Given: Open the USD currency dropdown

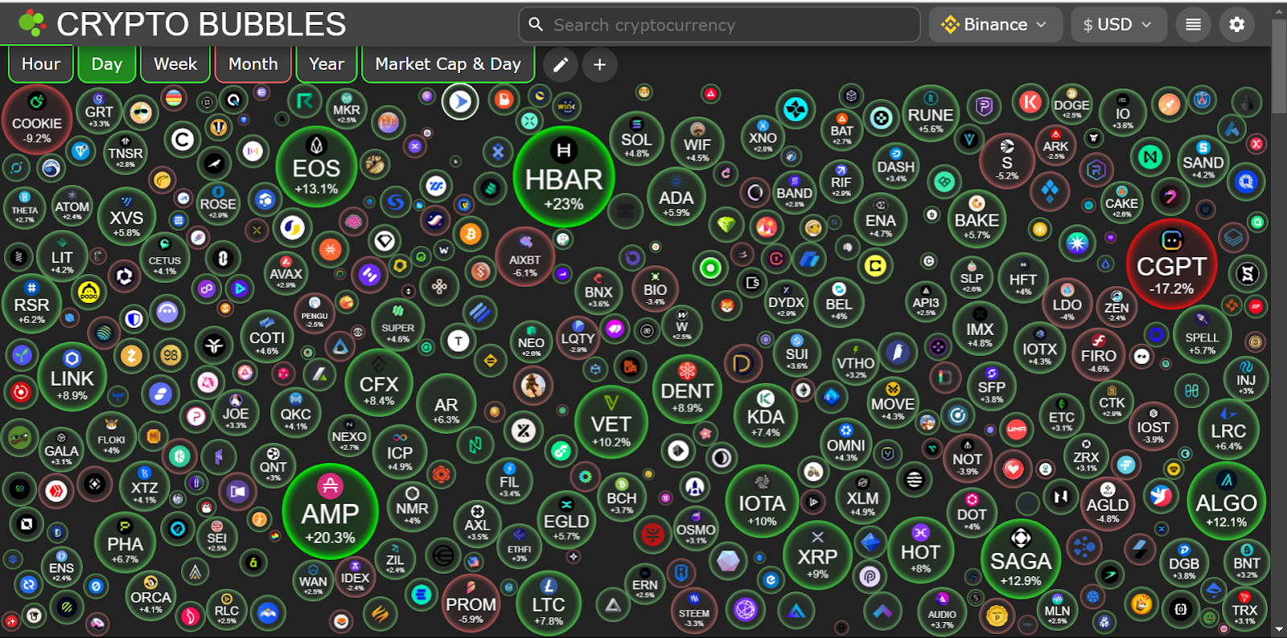Looking at the screenshot, I should (x=1117, y=25).
